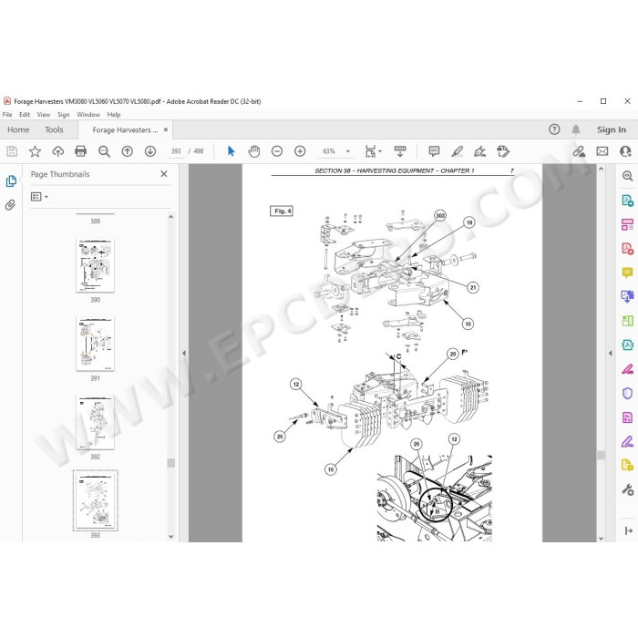The height and width of the screenshot is (638, 638).
Task: Select the page 391 thumbnail
Action: click(x=95, y=344)
